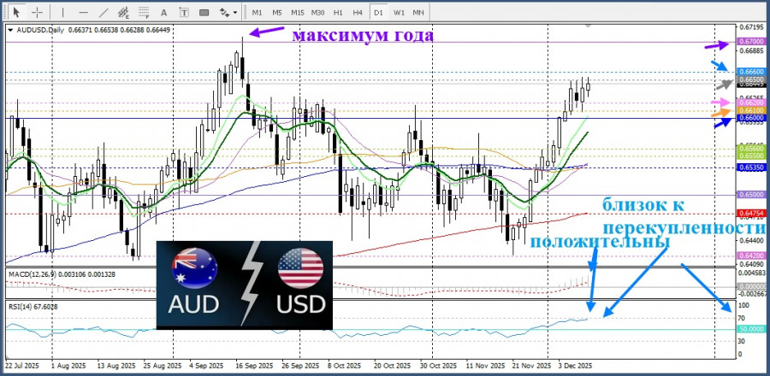The width and height of the screenshot is (770, 376).
Task: Click the 0.65500 level label
Action: (x=751, y=156)
